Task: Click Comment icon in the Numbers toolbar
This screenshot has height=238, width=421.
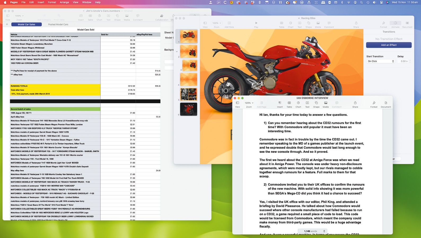Action: [138, 17]
